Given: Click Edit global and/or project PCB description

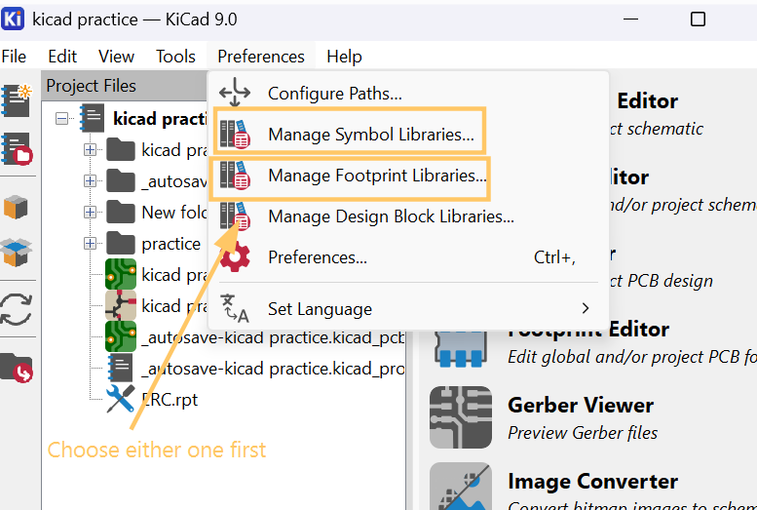Looking at the screenshot, I should [x=632, y=357].
